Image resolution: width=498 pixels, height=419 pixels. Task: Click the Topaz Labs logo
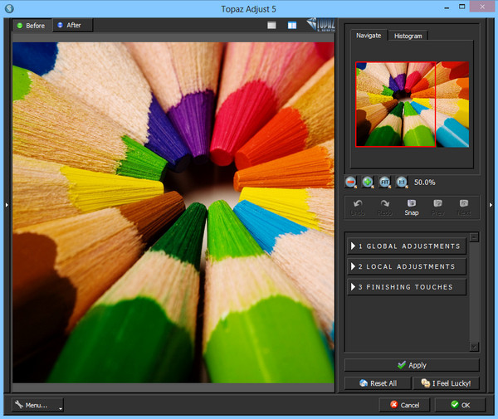pyautogui.click(x=320, y=25)
